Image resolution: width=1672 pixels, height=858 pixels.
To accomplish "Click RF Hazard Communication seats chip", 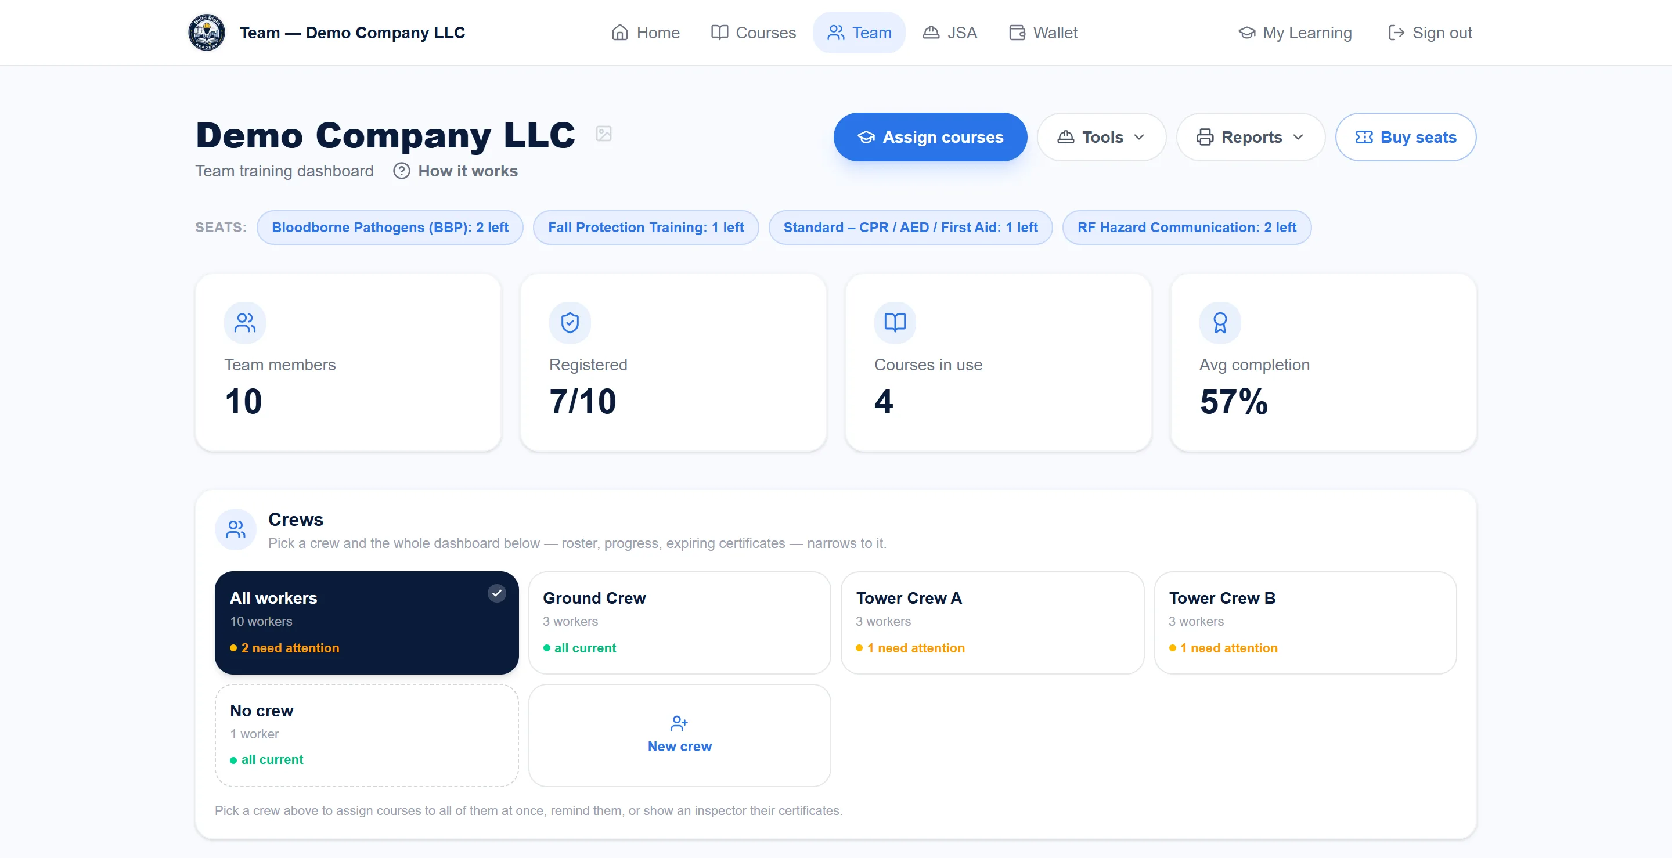I will click(1187, 227).
